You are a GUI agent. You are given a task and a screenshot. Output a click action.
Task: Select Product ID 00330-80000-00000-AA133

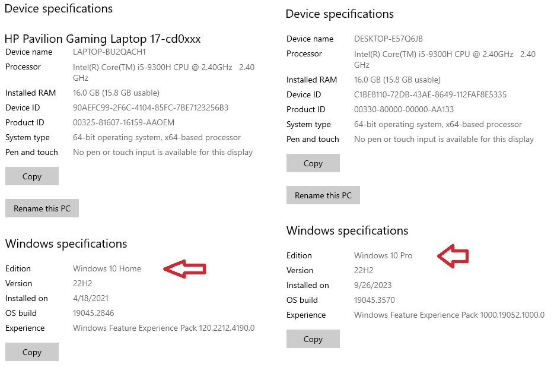(404, 109)
